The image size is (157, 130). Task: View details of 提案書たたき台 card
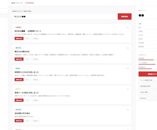point(19,80)
